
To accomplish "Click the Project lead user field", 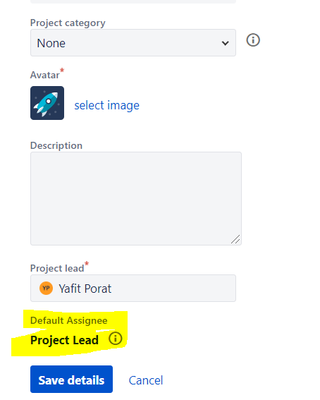I will pyautogui.click(x=133, y=289).
